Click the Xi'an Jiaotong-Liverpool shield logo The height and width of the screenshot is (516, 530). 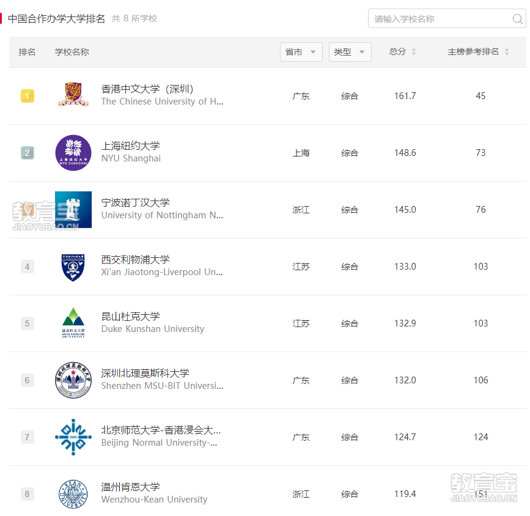pos(73,267)
